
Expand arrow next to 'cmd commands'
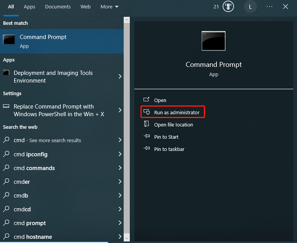[120, 168]
